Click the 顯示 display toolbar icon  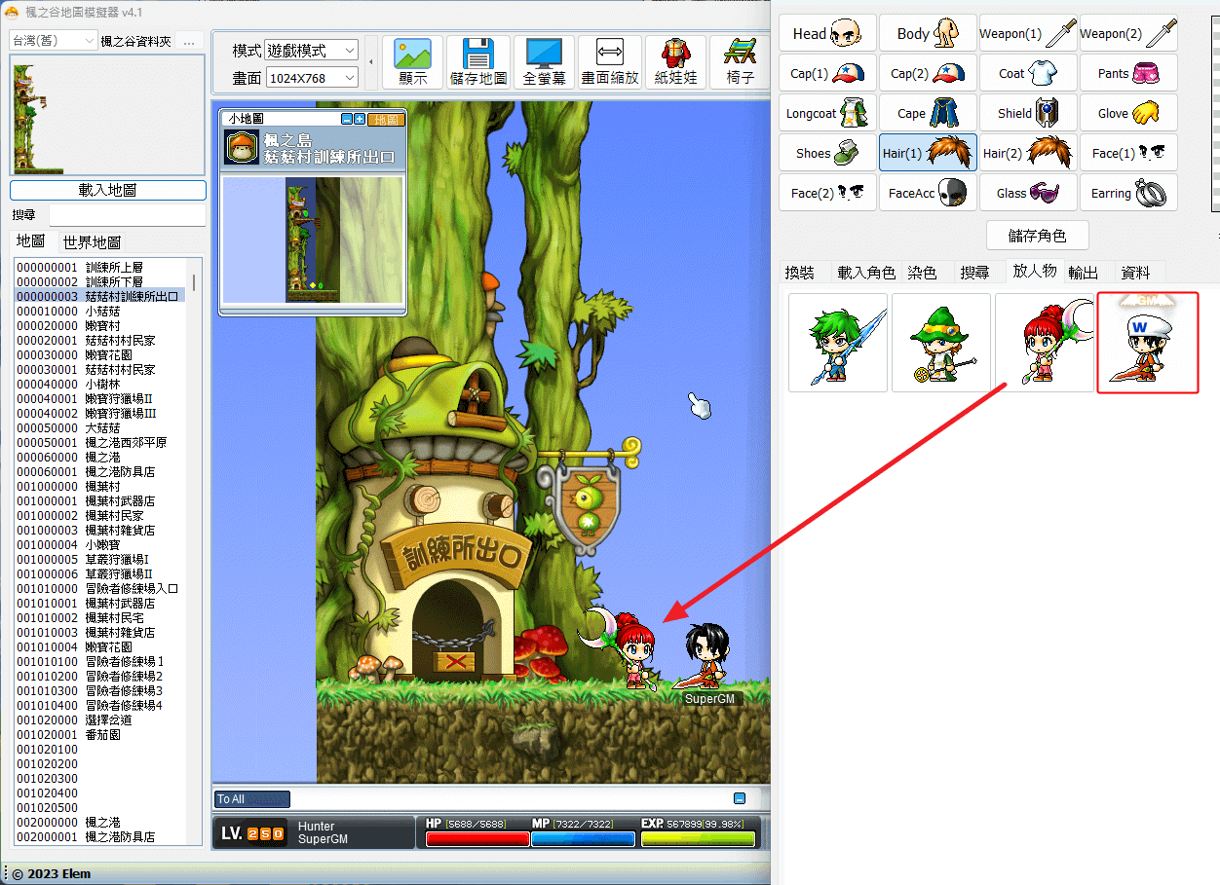point(413,62)
